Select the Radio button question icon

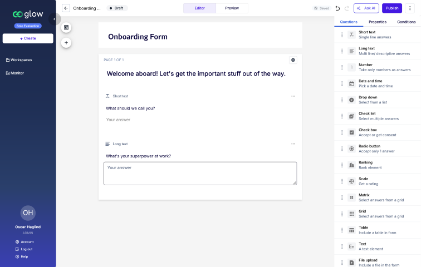pyautogui.click(x=351, y=149)
